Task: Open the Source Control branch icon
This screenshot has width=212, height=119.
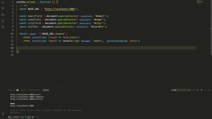Action: coord(3,9)
